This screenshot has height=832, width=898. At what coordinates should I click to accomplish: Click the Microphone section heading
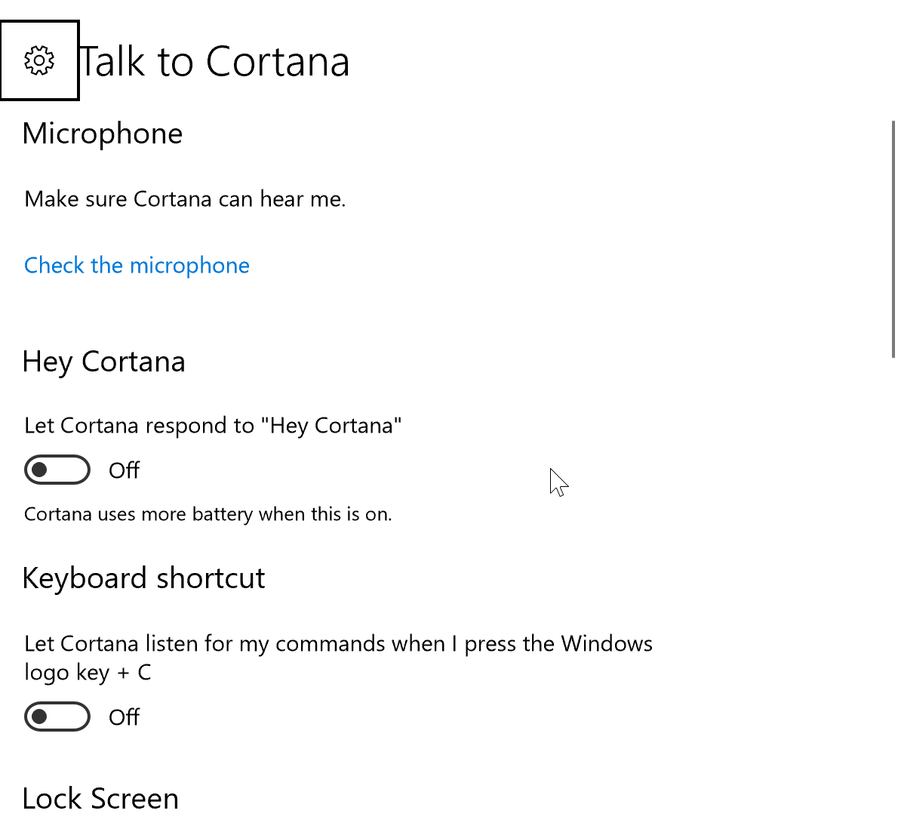tap(103, 134)
